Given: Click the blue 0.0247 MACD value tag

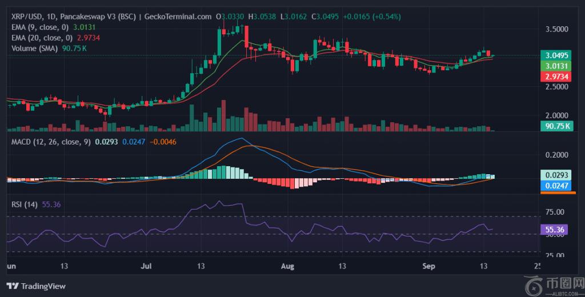Looking at the screenshot, I should click(556, 185).
